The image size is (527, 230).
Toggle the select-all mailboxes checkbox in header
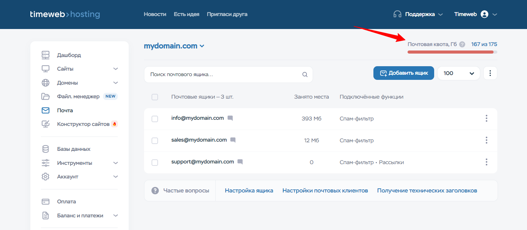(155, 97)
